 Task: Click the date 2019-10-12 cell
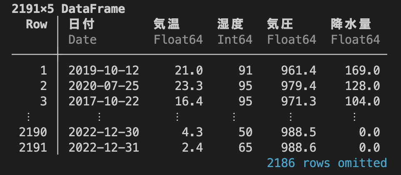click(x=104, y=70)
